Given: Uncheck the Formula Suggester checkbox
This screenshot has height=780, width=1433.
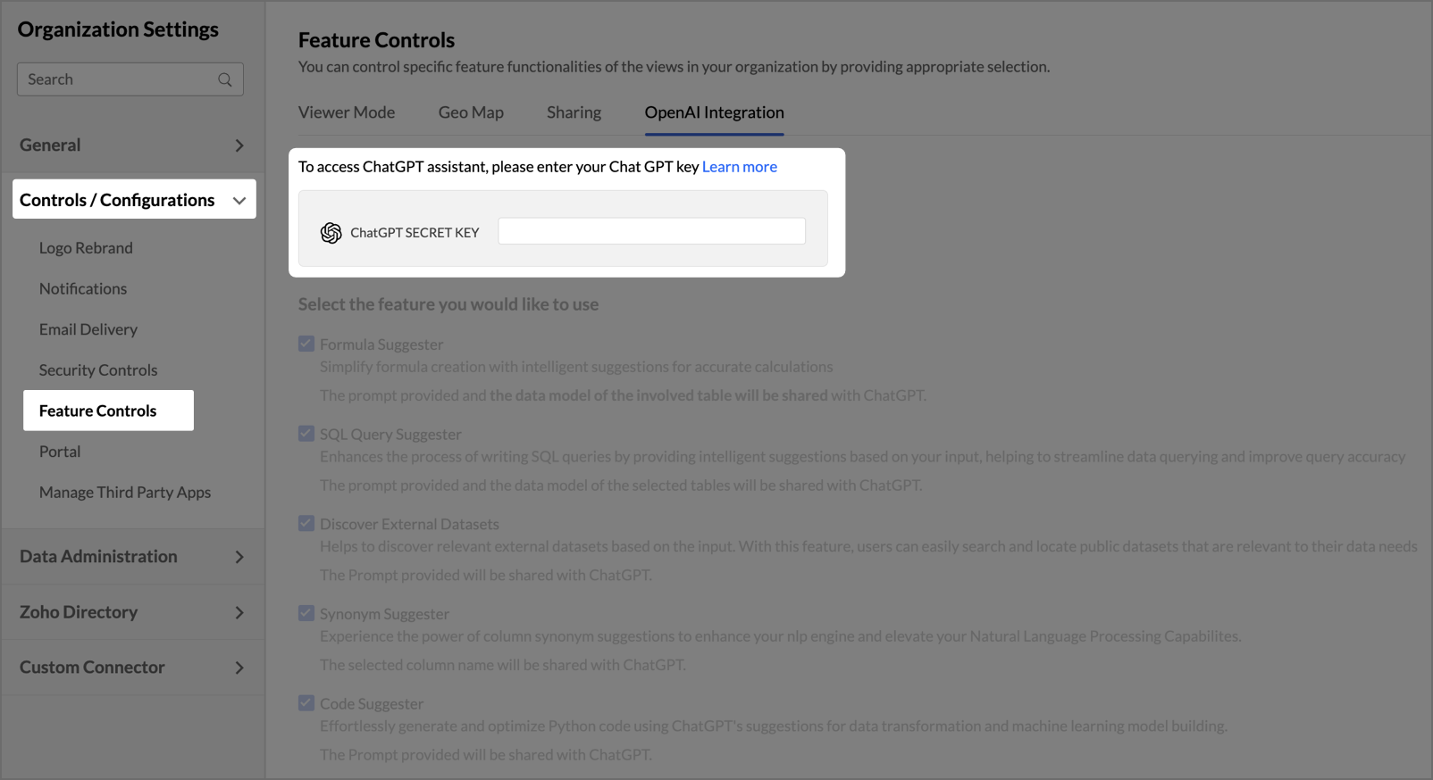Looking at the screenshot, I should click(306, 344).
